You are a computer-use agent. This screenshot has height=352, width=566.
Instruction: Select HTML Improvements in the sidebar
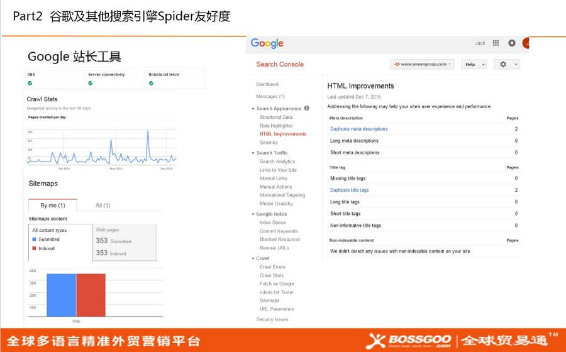[x=283, y=134]
